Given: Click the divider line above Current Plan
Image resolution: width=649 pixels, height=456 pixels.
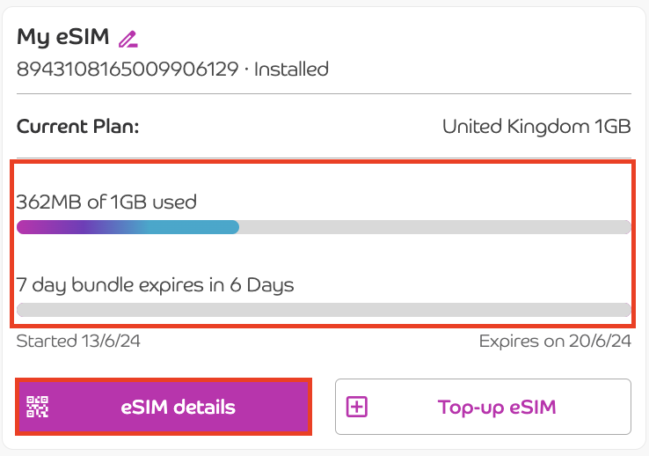Looking at the screenshot, I should (324, 93).
